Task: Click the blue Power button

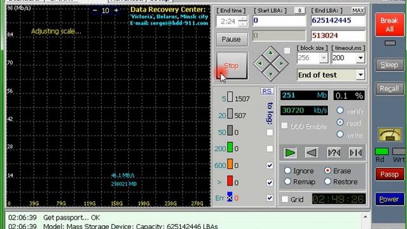Action: click(389, 199)
